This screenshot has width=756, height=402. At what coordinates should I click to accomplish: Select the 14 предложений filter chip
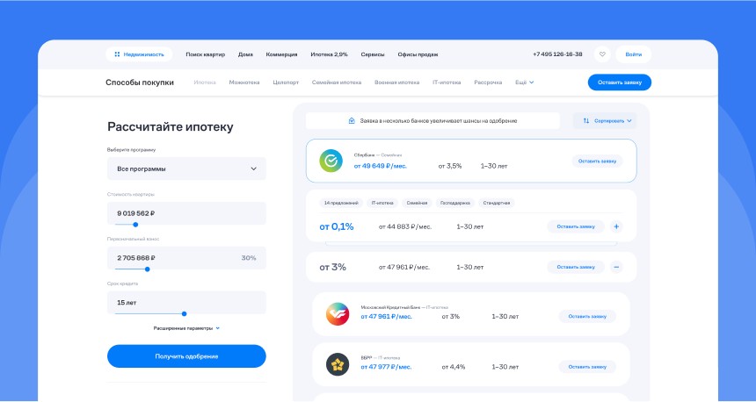(341, 203)
